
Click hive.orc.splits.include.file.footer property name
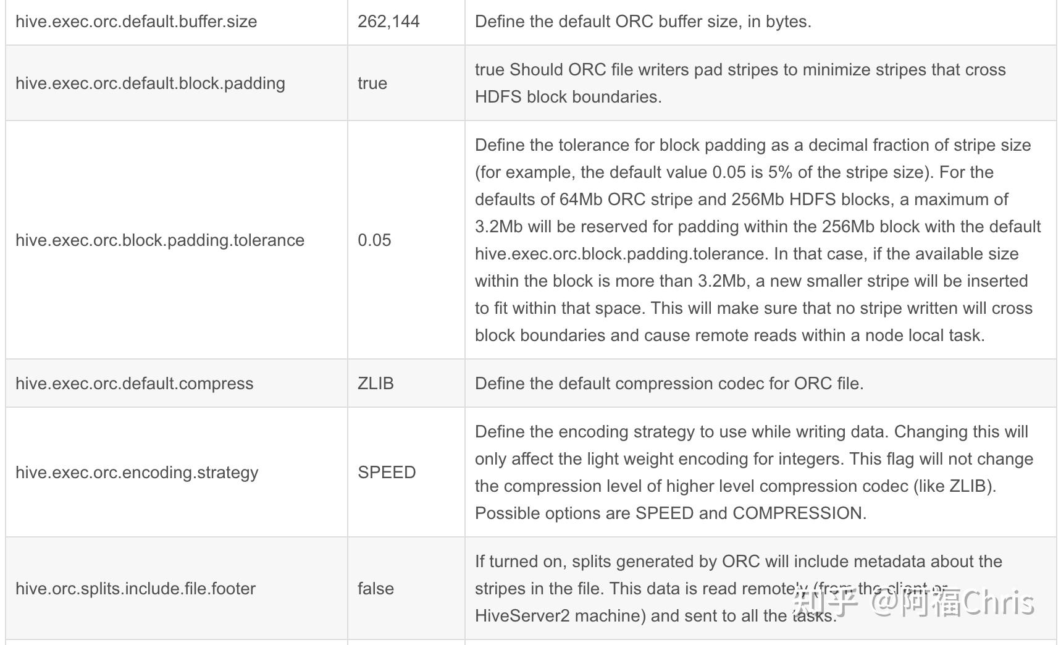tap(135, 589)
